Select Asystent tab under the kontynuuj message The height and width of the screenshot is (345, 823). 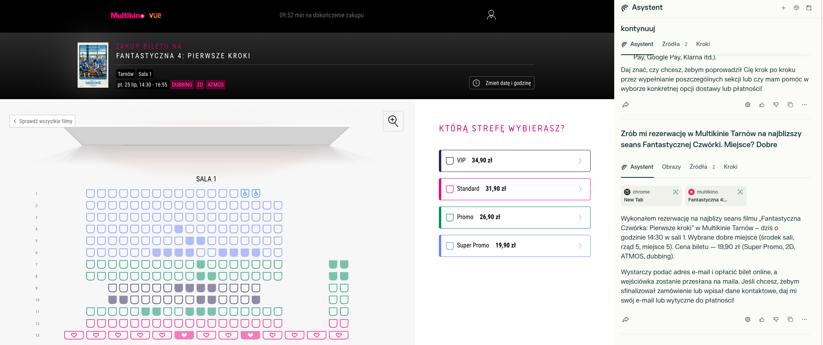[637, 44]
